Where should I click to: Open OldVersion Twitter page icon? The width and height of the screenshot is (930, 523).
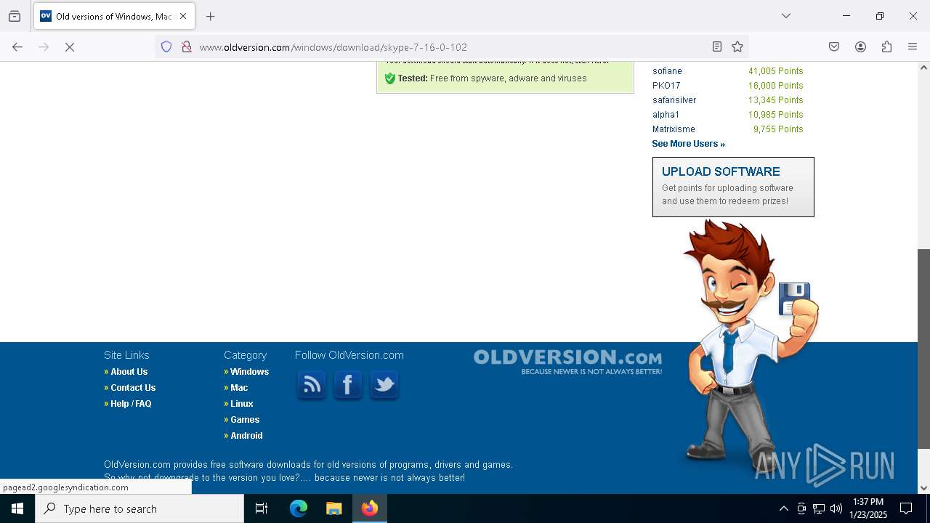pyautogui.click(x=384, y=384)
